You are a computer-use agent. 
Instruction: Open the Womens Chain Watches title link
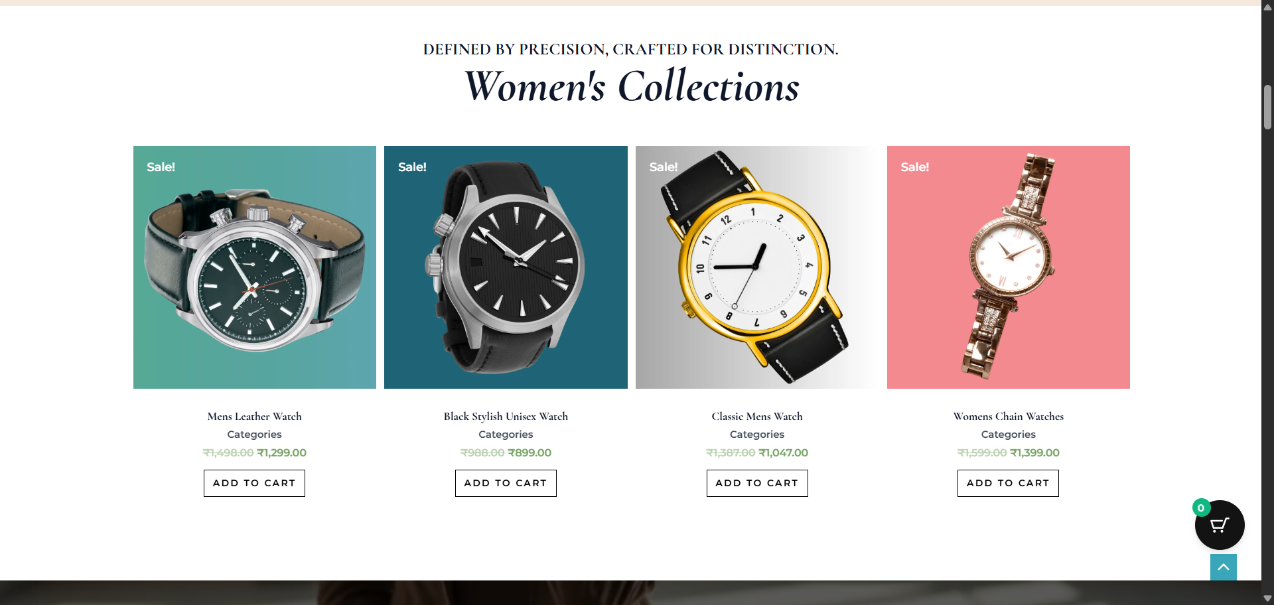click(x=1008, y=417)
